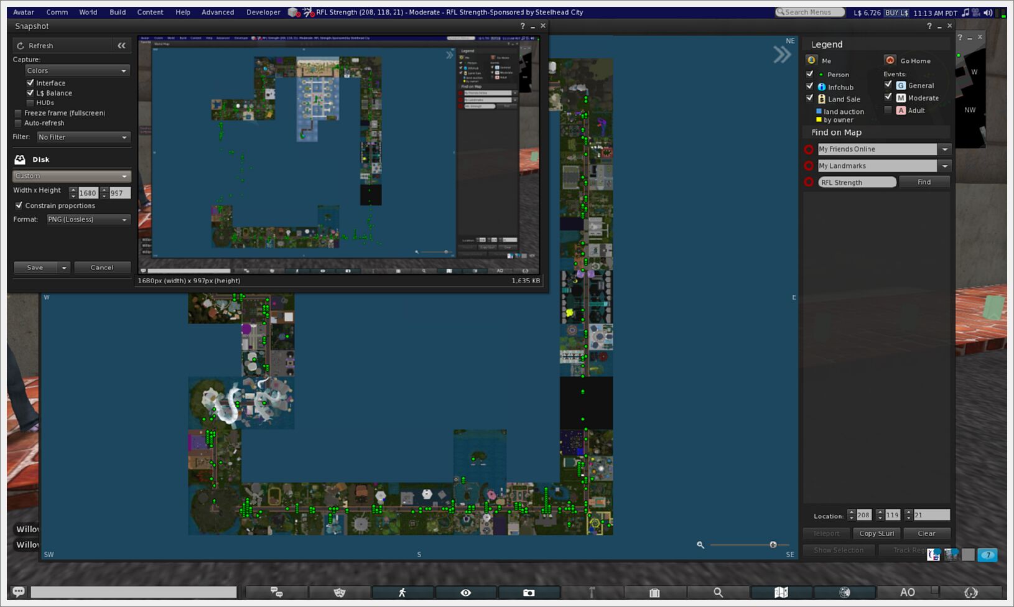Open the Build menu
Viewport: 1014px width, 607px height.
(118, 12)
